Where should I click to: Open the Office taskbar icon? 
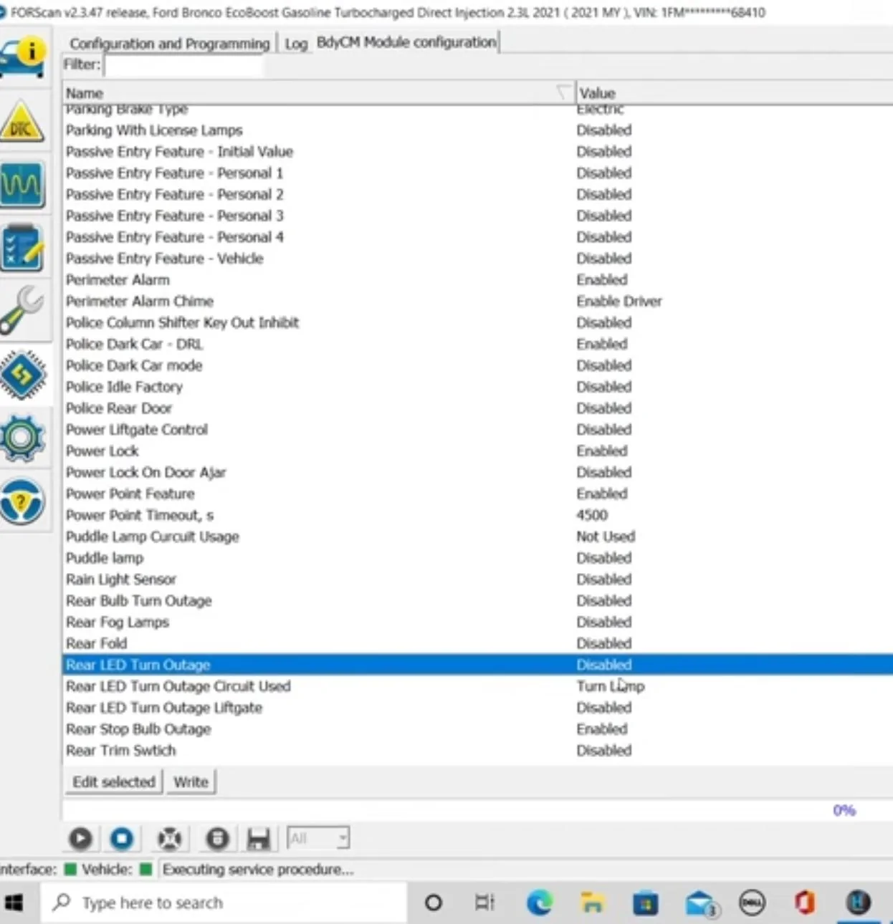coord(804,903)
